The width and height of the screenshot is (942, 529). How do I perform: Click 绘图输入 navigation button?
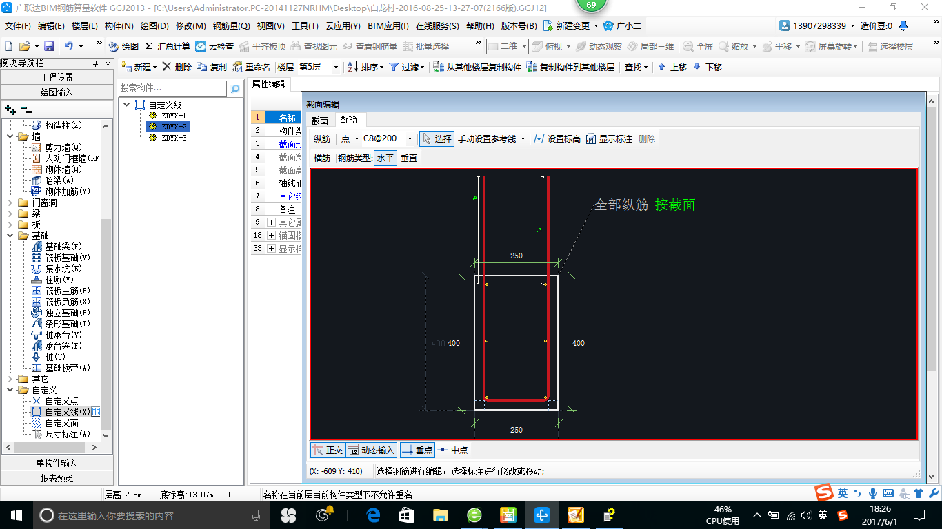[57, 92]
